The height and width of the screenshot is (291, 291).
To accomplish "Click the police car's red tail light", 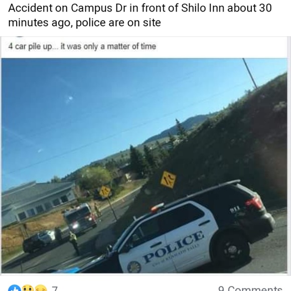I will [254, 203].
